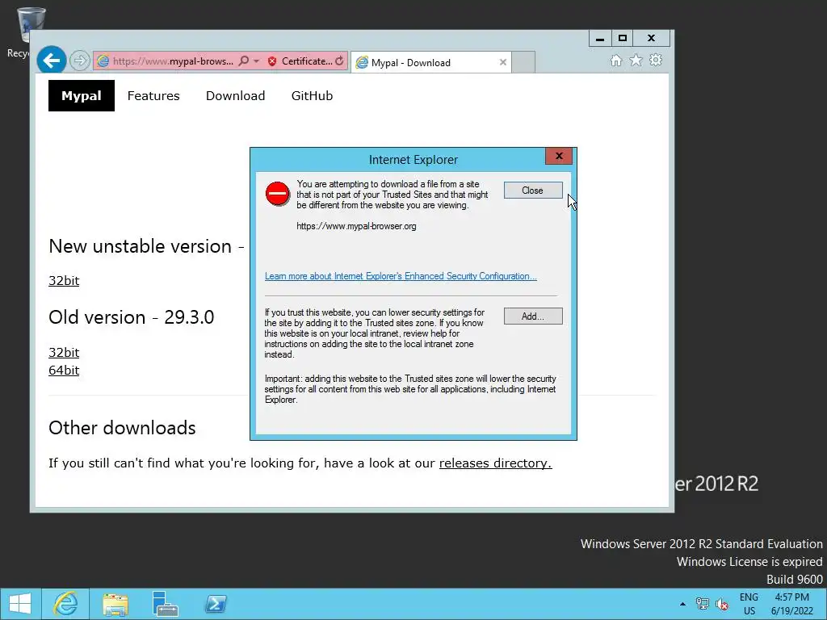Screen dimensions: 827x620
Task: Click Close button in Internet Explorer dialog
Action: click(x=533, y=191)
